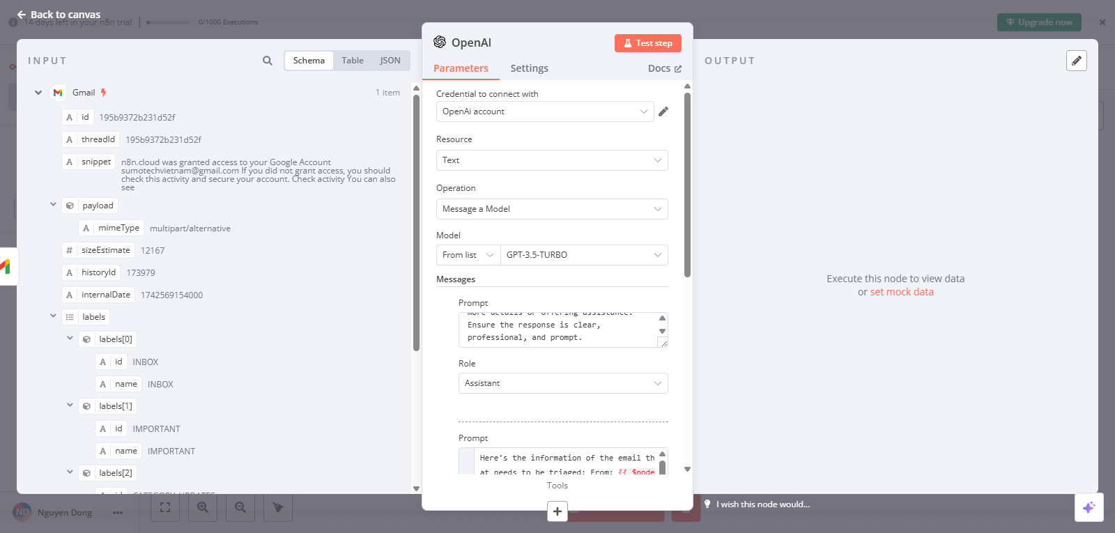The image size is (1115, 533).
Task: Click the parameters panel vertical scrollbar
Action: click(x=687, y=185)
